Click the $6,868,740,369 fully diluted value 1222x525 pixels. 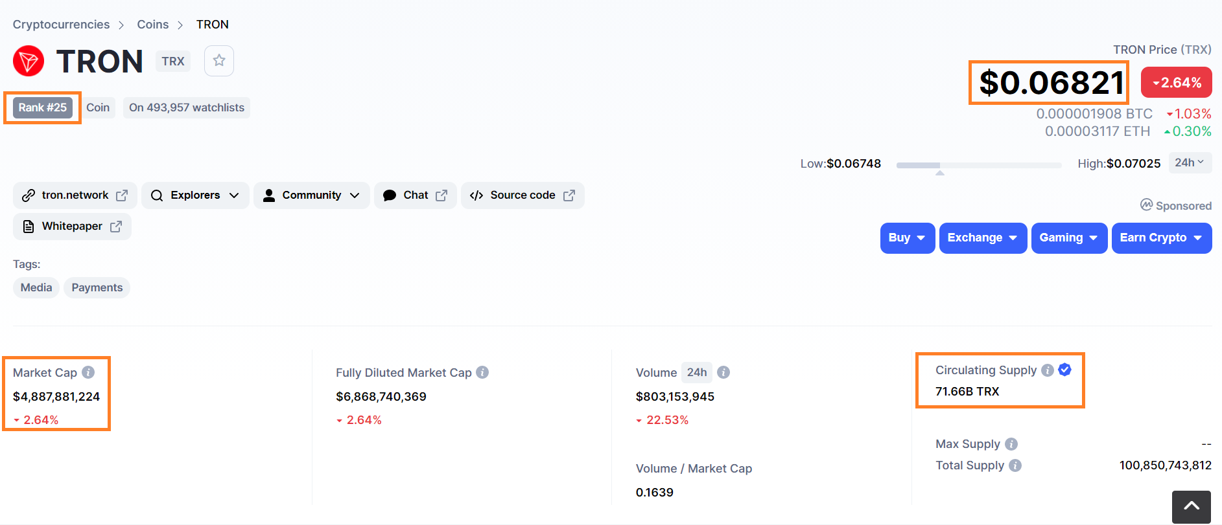click(381, 396)
